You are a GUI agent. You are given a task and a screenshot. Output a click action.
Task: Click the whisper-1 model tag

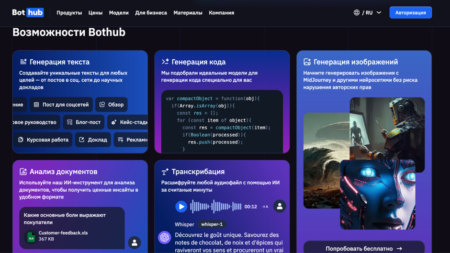212,224
